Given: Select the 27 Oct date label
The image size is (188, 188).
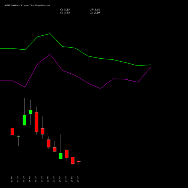Looking at the screenshot, I should click(66, 179).
